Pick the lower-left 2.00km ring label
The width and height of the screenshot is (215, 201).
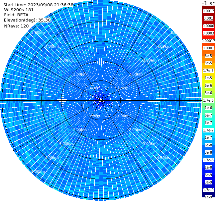[x=80, y=130]
